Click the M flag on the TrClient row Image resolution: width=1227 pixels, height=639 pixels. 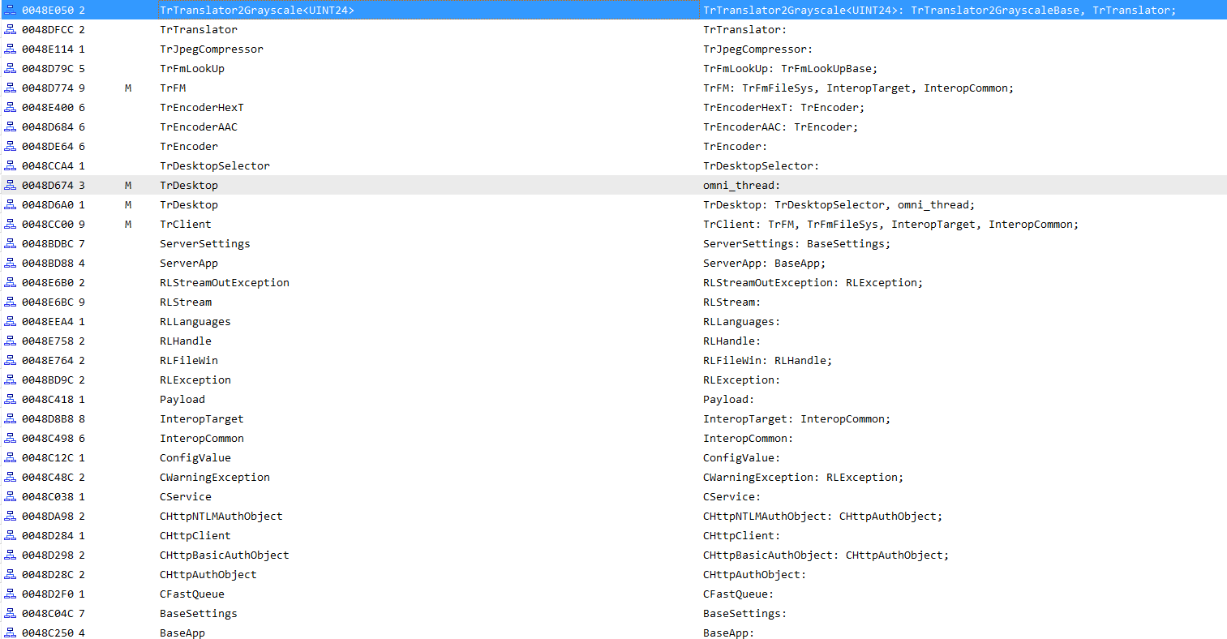128,224
